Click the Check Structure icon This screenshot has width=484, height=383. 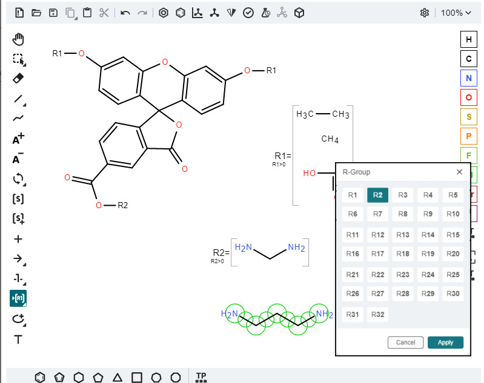[248, 13]
